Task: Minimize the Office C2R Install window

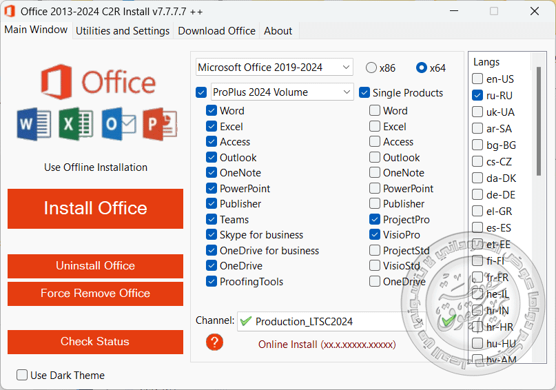Action: point(454,11)
